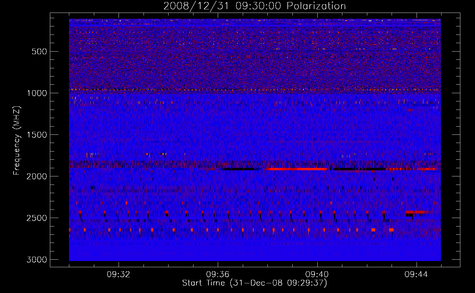
Task: Click the bright red emission band near 1900 MHz
Action: (x=296, y=169)
